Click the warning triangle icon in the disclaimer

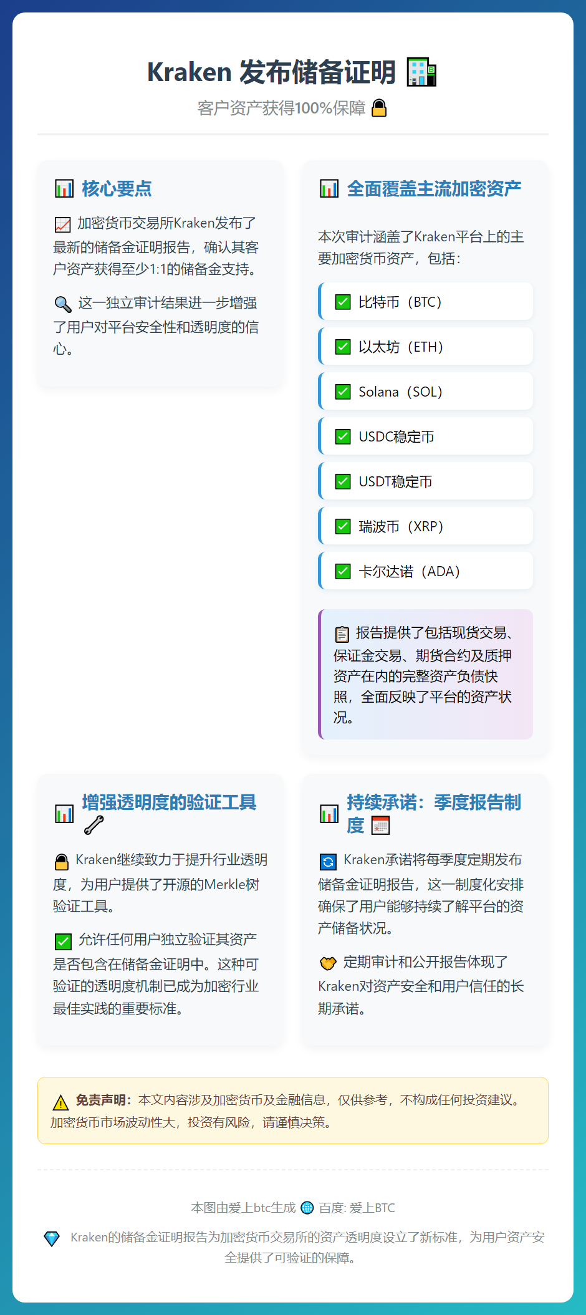point(60,1102)
